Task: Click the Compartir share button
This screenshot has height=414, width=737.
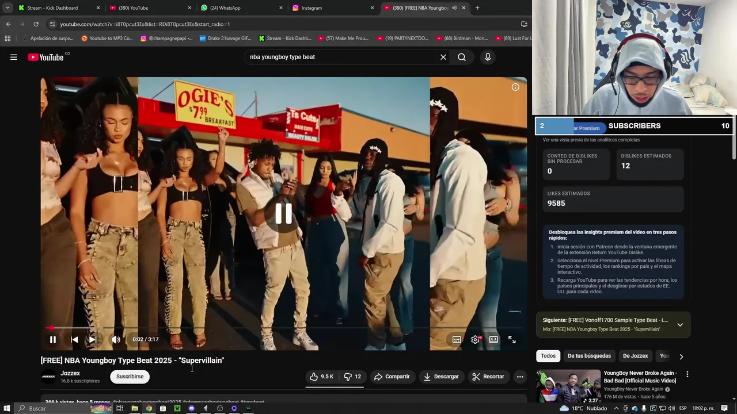Action: pyautogui.click(x=392, y=377)
